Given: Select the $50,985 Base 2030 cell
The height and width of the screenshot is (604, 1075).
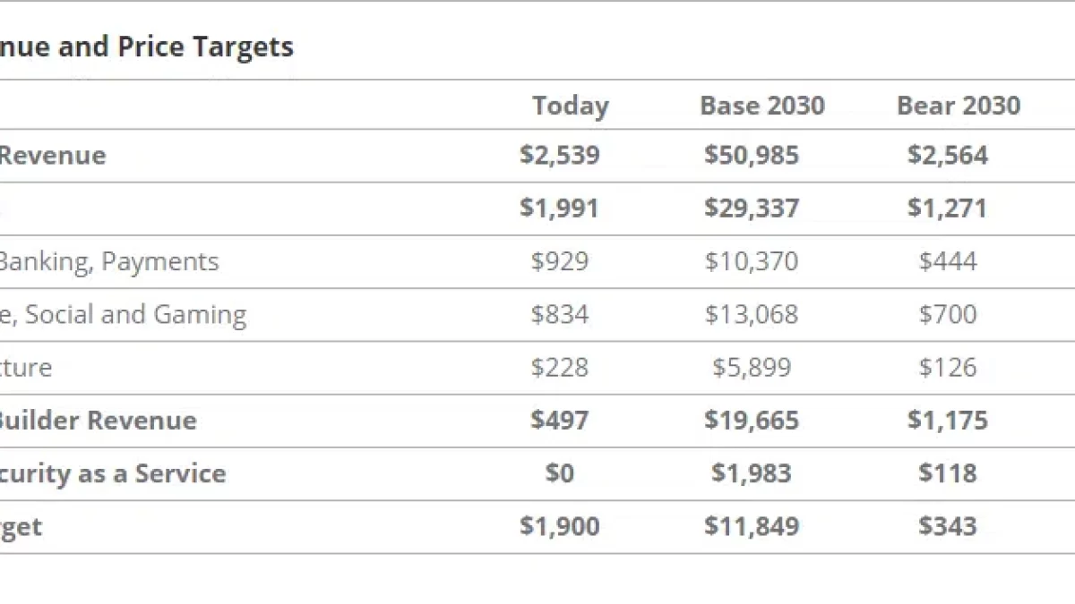Looking at the screenshot, I should 751,155.
